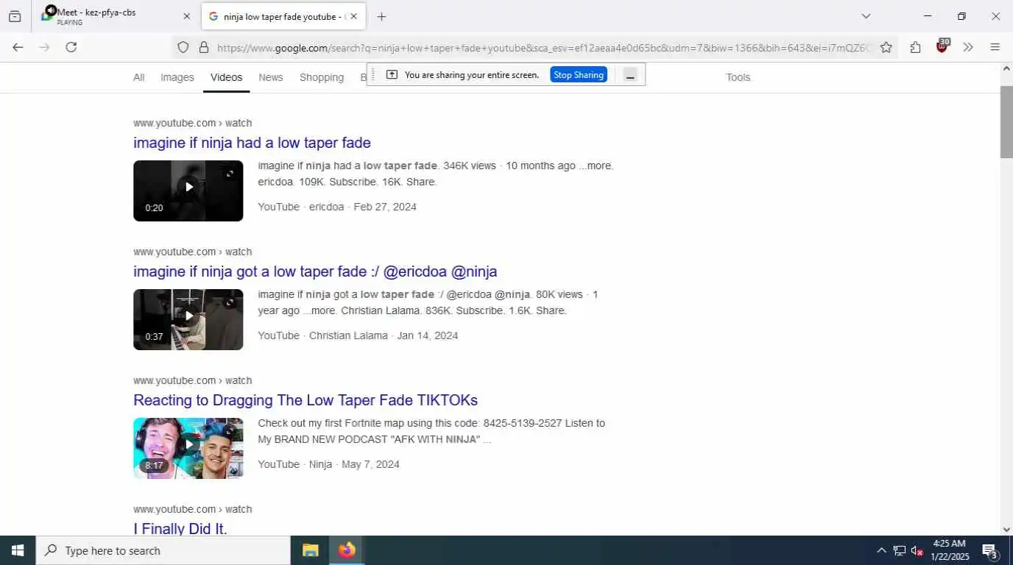
Task: Switch to the News search tab
Action: pos(271,77)
